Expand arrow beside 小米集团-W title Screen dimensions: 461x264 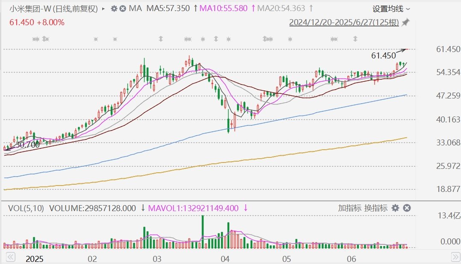tap(103, 9)
